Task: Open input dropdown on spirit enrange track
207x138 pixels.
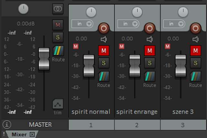Action: pos(128,24)
